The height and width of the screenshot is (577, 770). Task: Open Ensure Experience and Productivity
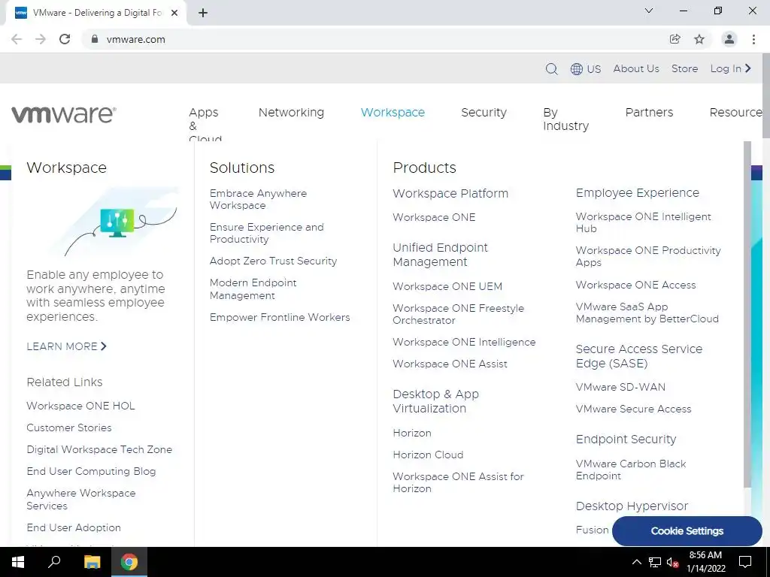(267, 233)
